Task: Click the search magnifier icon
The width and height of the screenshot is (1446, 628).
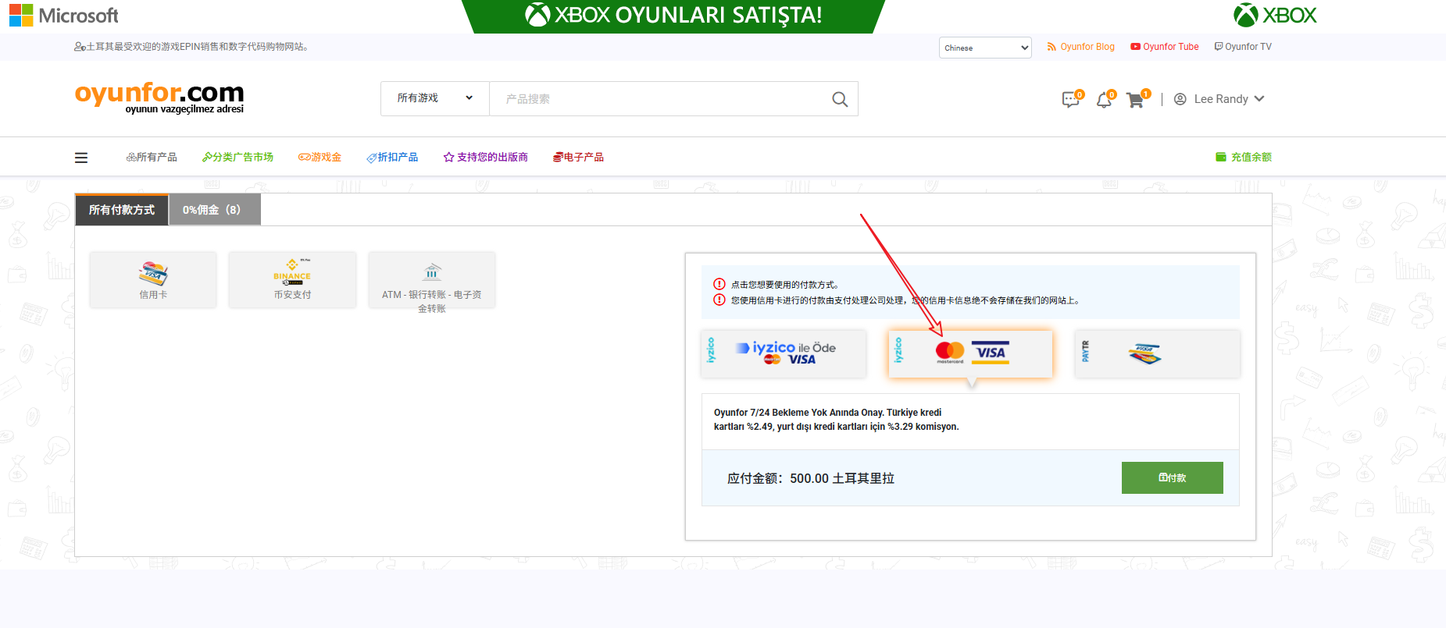Action: coord(840,99)
